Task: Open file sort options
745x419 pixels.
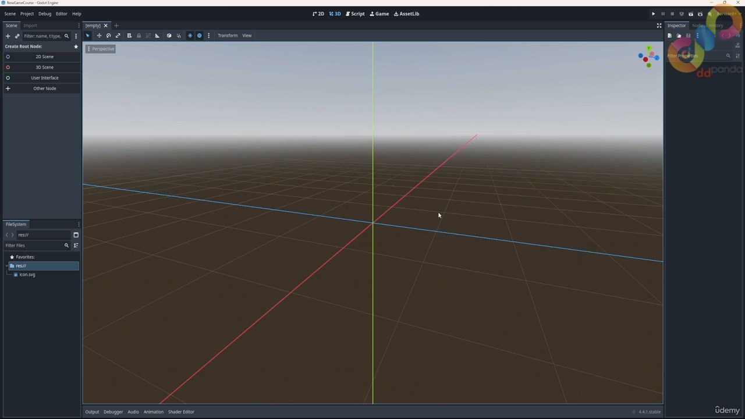Action: pos(76,246)
